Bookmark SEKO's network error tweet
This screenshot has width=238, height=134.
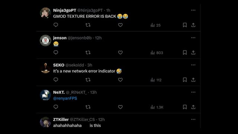(185, 80)
